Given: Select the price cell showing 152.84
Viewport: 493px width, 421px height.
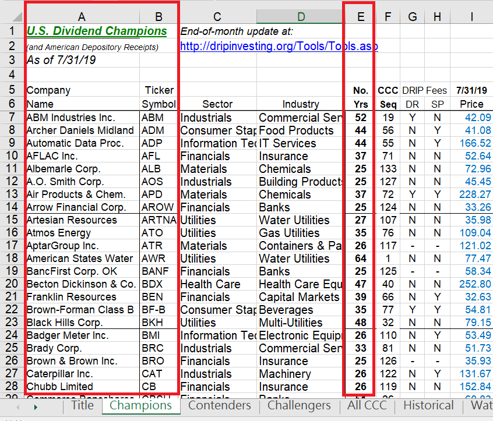Looking at the screenshot, I should click(471, 387).
